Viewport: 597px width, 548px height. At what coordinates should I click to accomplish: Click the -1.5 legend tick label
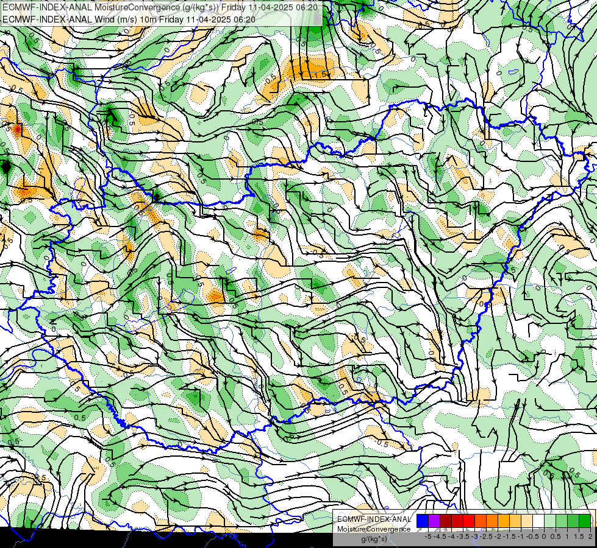(509, 536)
